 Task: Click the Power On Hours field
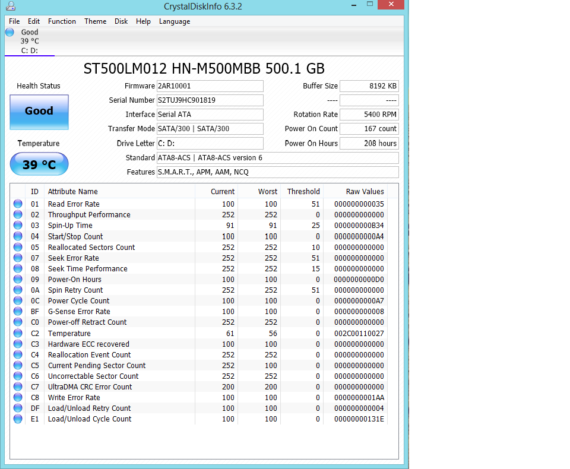369,143
